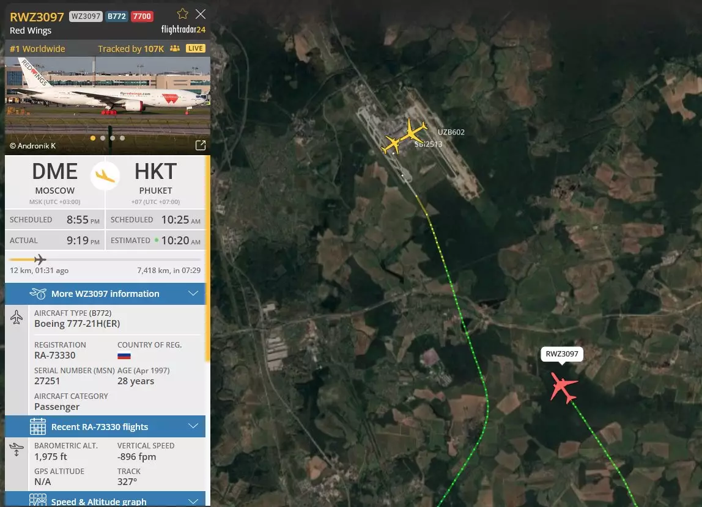Expand Recent RA-73330 flights section

pos(105,426)
